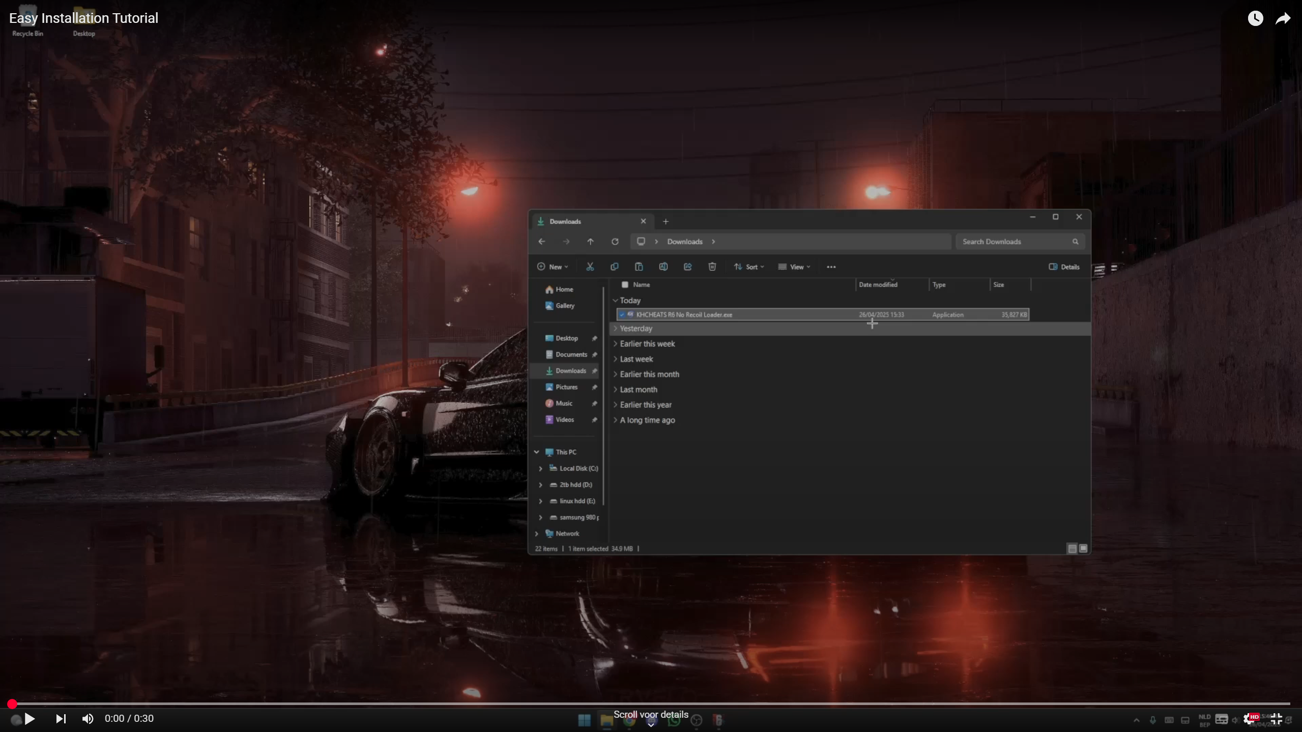This screenshot has width=1302, height=732.
Task: Expand the Last month group
Action: click(x=615, y=390)
